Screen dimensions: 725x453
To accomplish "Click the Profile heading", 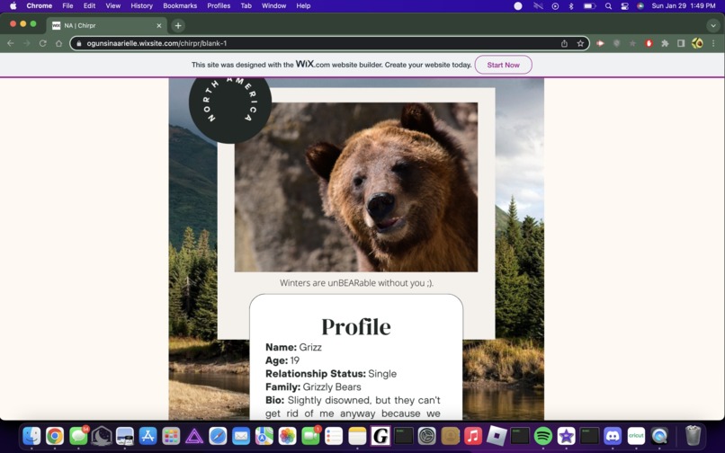I will pos(356,327).
